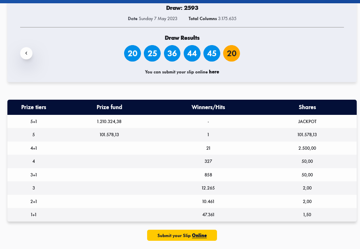Go to previous draw with left chevron
Screen dimensions: 360x249
pyautogui.click(x=26, y=53)
